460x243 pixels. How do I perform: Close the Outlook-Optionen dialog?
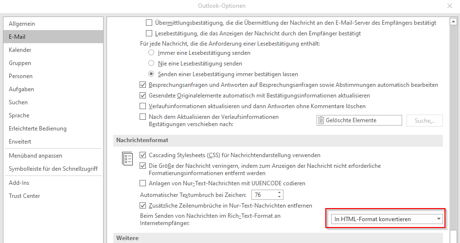click(450, 6)
